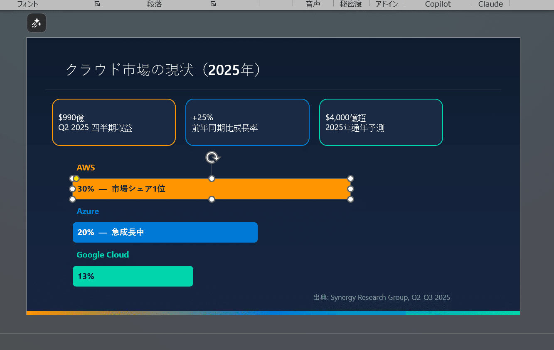Click the Claude group label in the ribbon
The height and width of the screenshot is (350, 554).
tap(491, 4)
